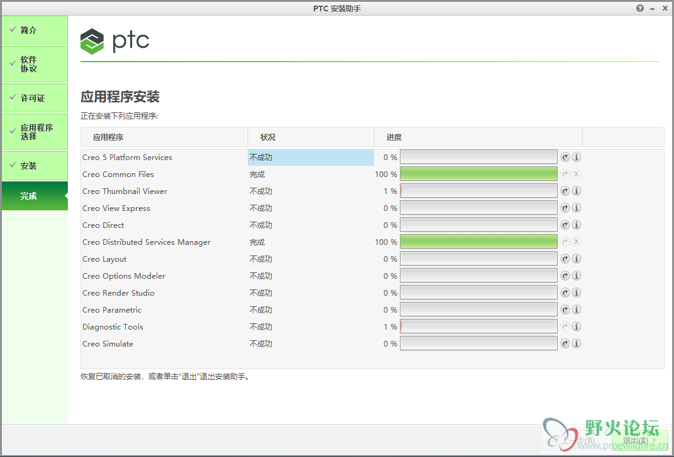Click 完成 status of Creo Common Files

pyautogui.click(x=257, y=175)
